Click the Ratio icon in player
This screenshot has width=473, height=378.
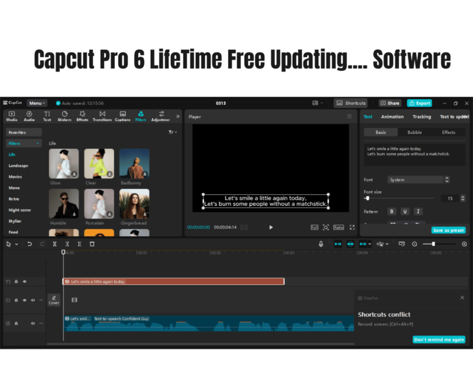338,227
